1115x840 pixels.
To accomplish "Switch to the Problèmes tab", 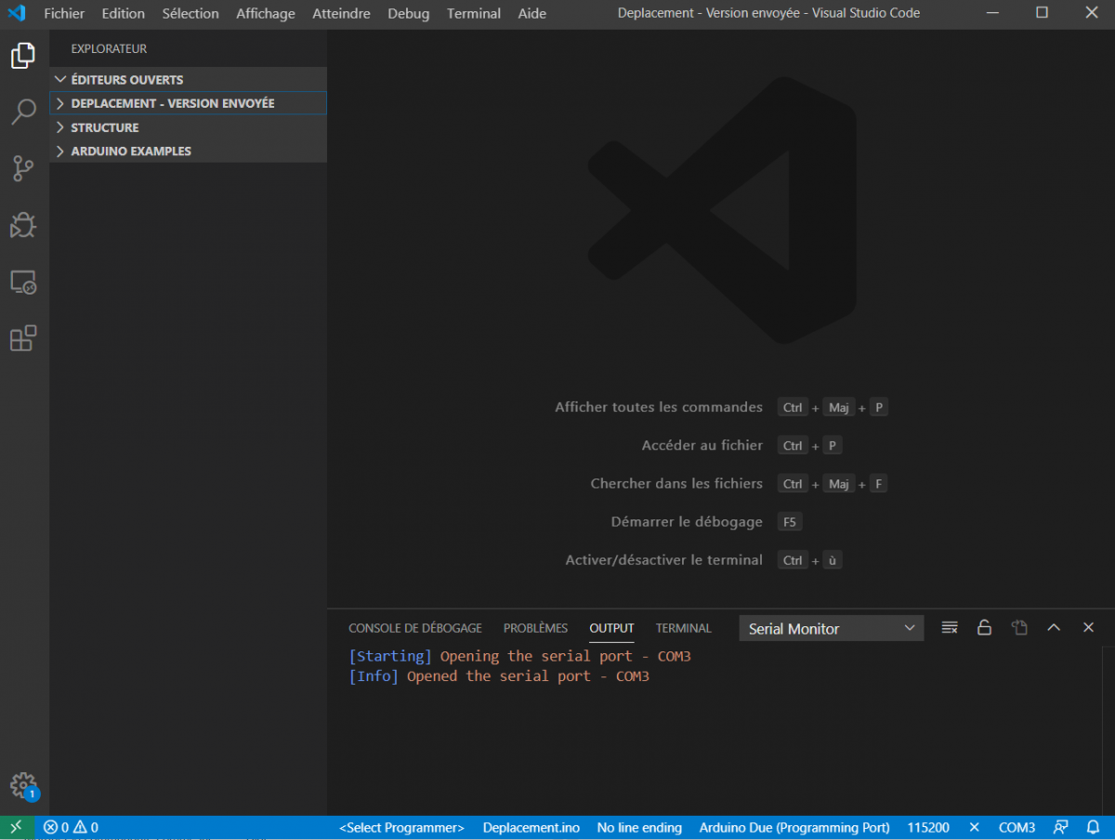I will pos(535,628).
